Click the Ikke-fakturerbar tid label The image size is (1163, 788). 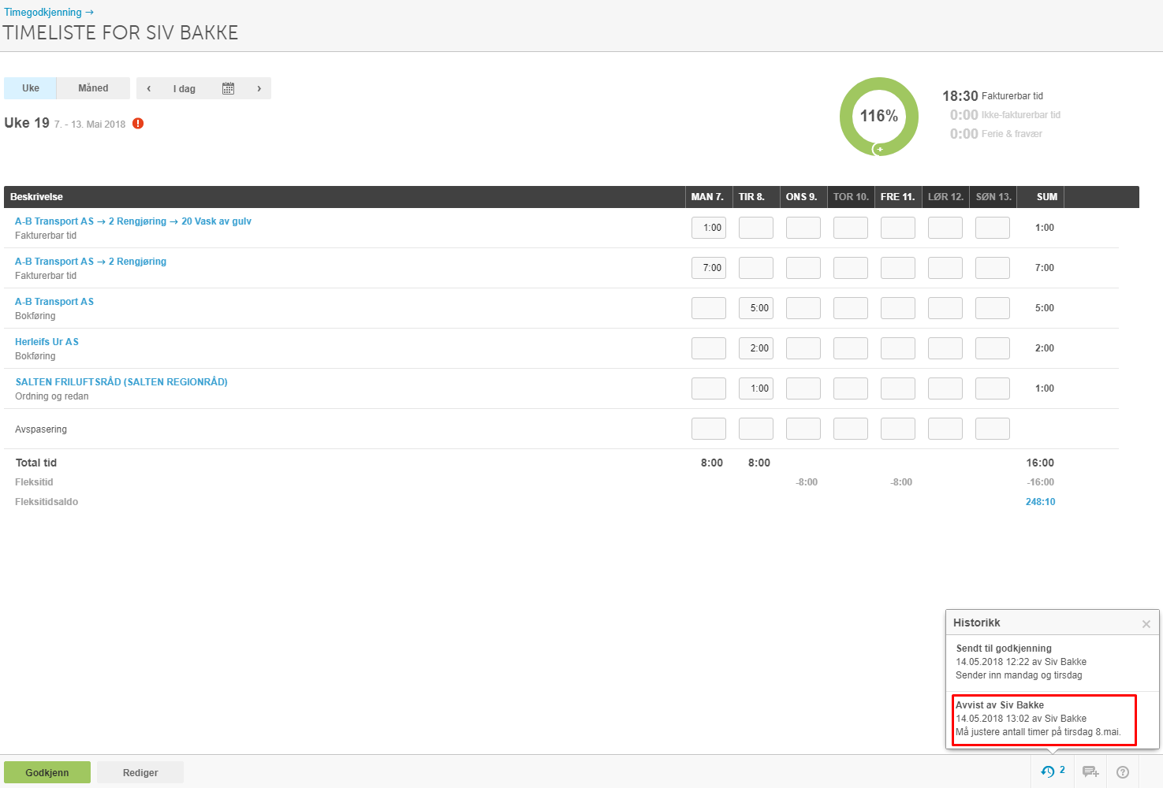pyautogui.click(x=1021, y=115)
